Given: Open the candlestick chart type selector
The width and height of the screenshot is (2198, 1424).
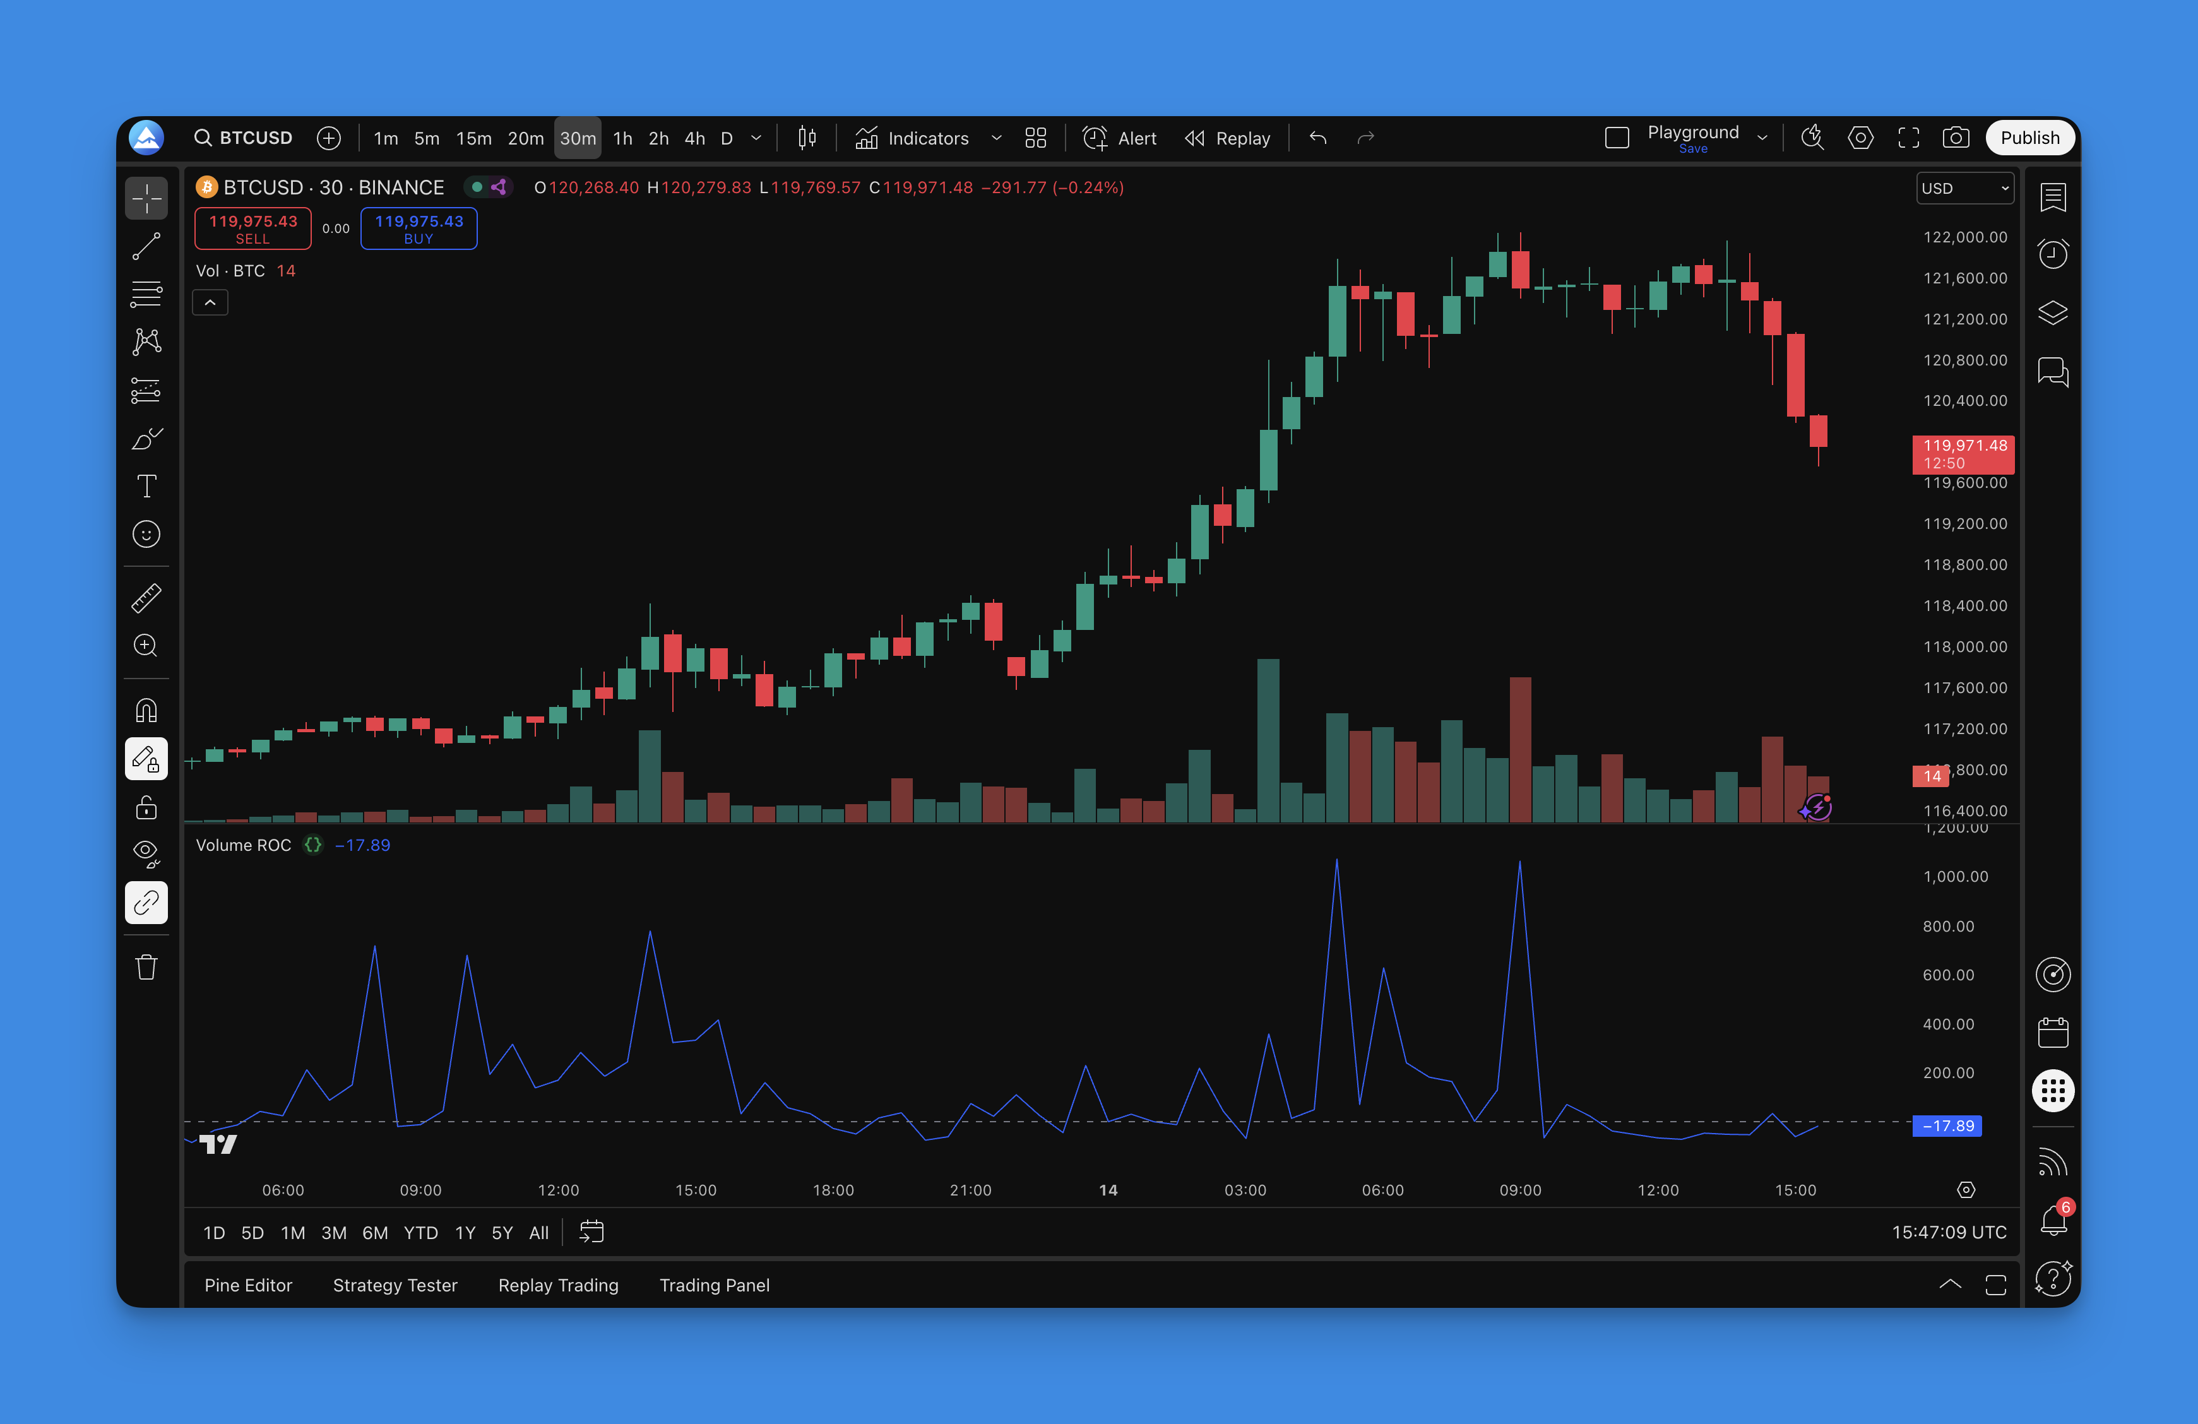Looking at the screenshot, I should click(806, 138).
